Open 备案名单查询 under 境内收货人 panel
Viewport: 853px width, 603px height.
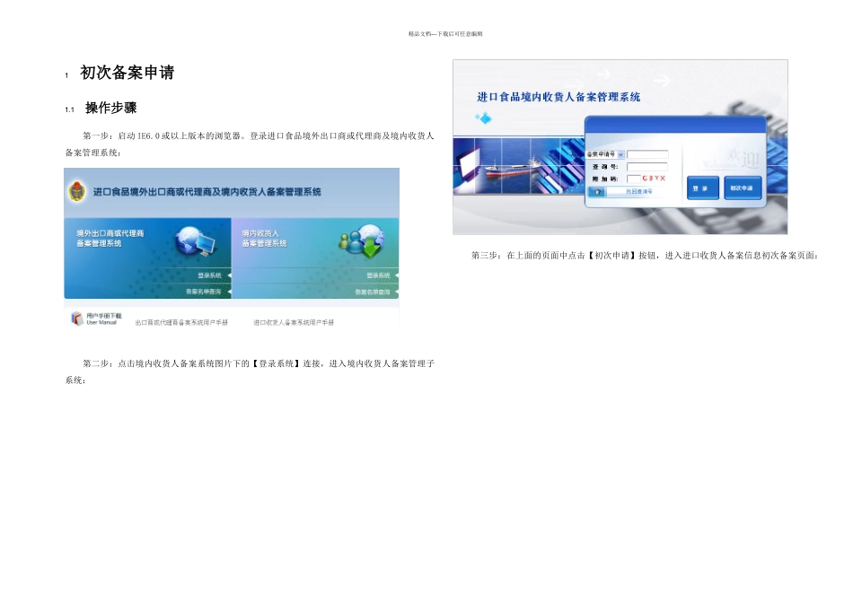(x=373, y=292)
